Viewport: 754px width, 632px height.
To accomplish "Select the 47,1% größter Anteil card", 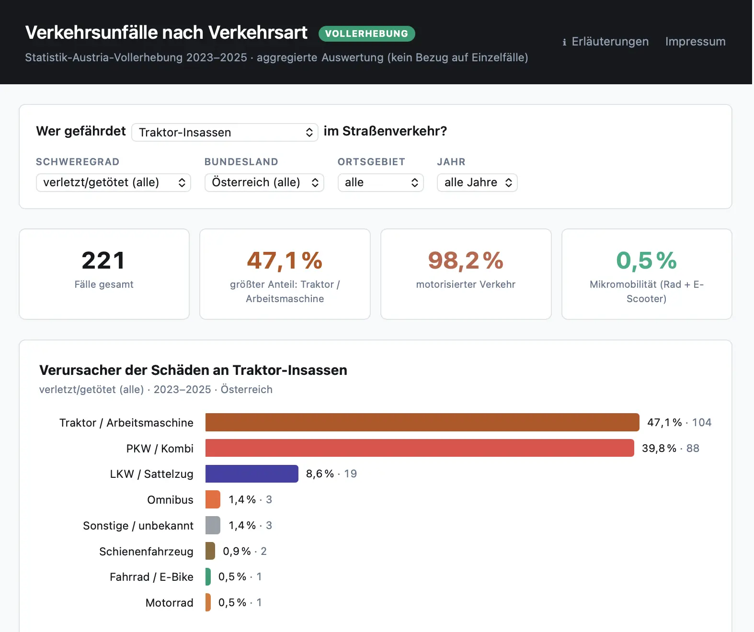I will 285,274.
